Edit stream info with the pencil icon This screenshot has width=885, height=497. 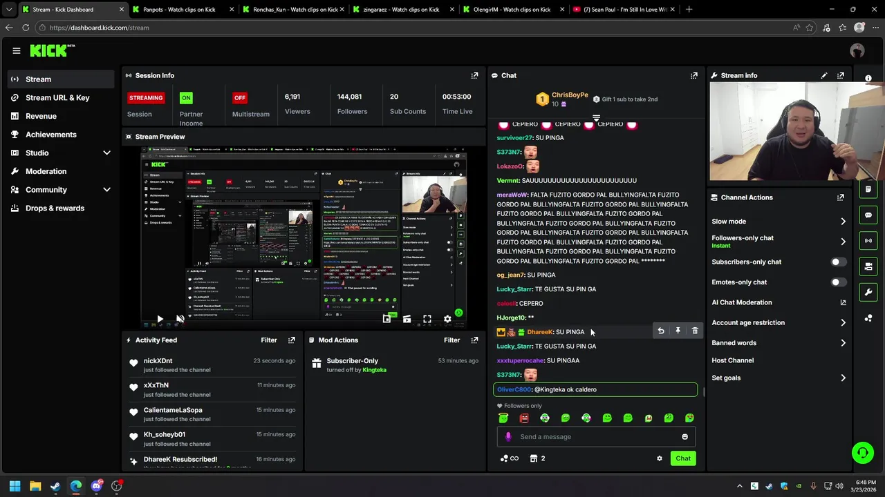coord(823,75)
